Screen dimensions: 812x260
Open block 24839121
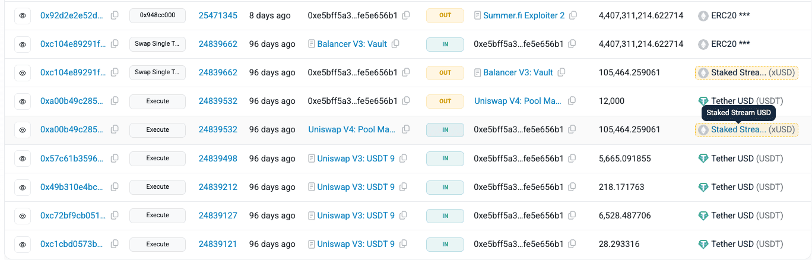point(218,244)
